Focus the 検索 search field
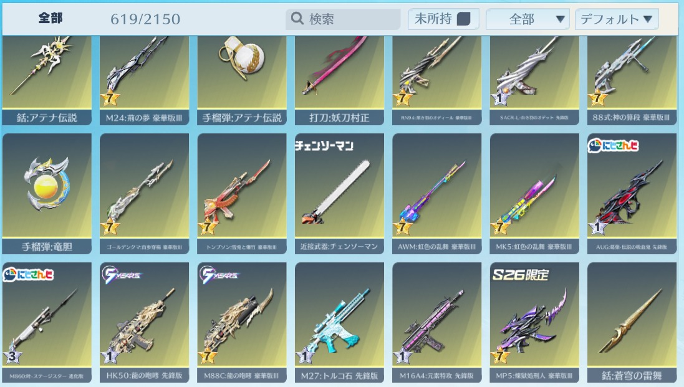Image resolution: width=684 pixels, height=387 pixels. click(x=343, y=19)
